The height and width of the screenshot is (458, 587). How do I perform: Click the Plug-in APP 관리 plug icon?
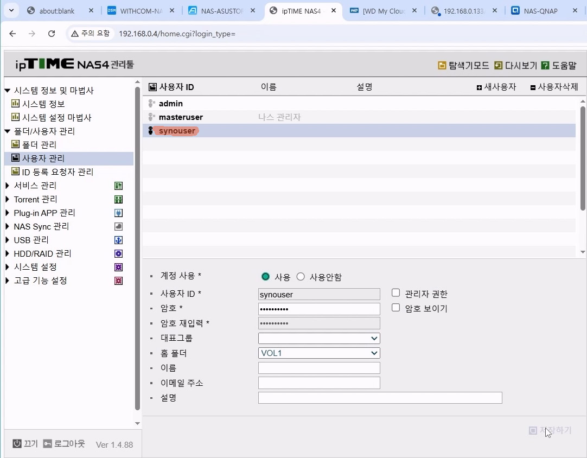click(x=118, y=213)
